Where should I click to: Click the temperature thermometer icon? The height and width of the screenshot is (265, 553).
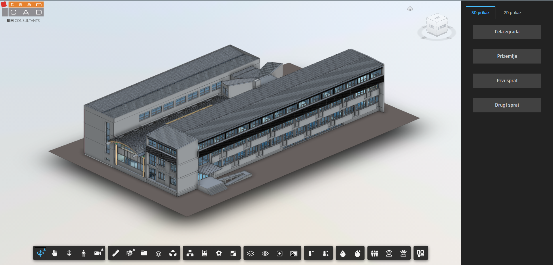point(311,253)
